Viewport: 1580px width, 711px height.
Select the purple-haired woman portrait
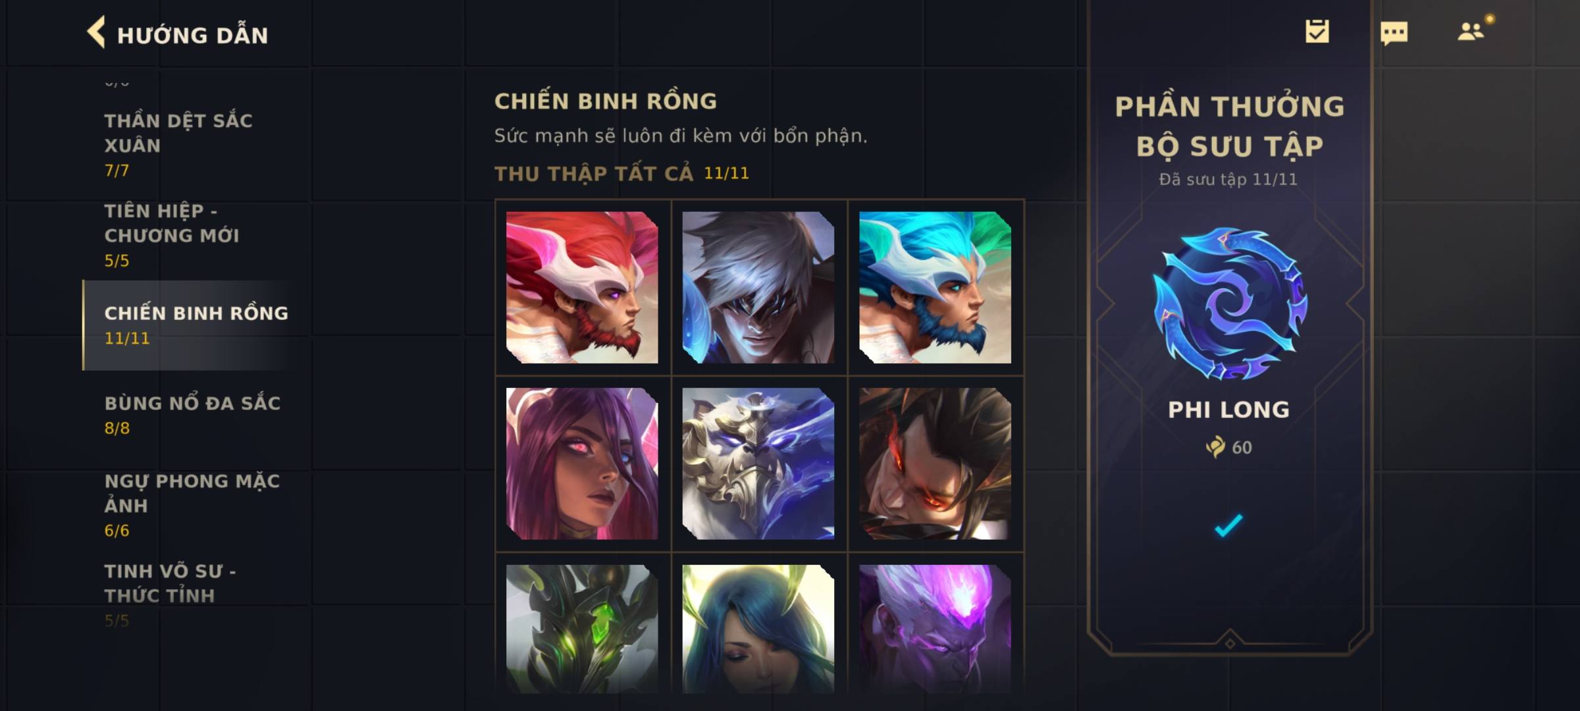(x=582, y=463)
